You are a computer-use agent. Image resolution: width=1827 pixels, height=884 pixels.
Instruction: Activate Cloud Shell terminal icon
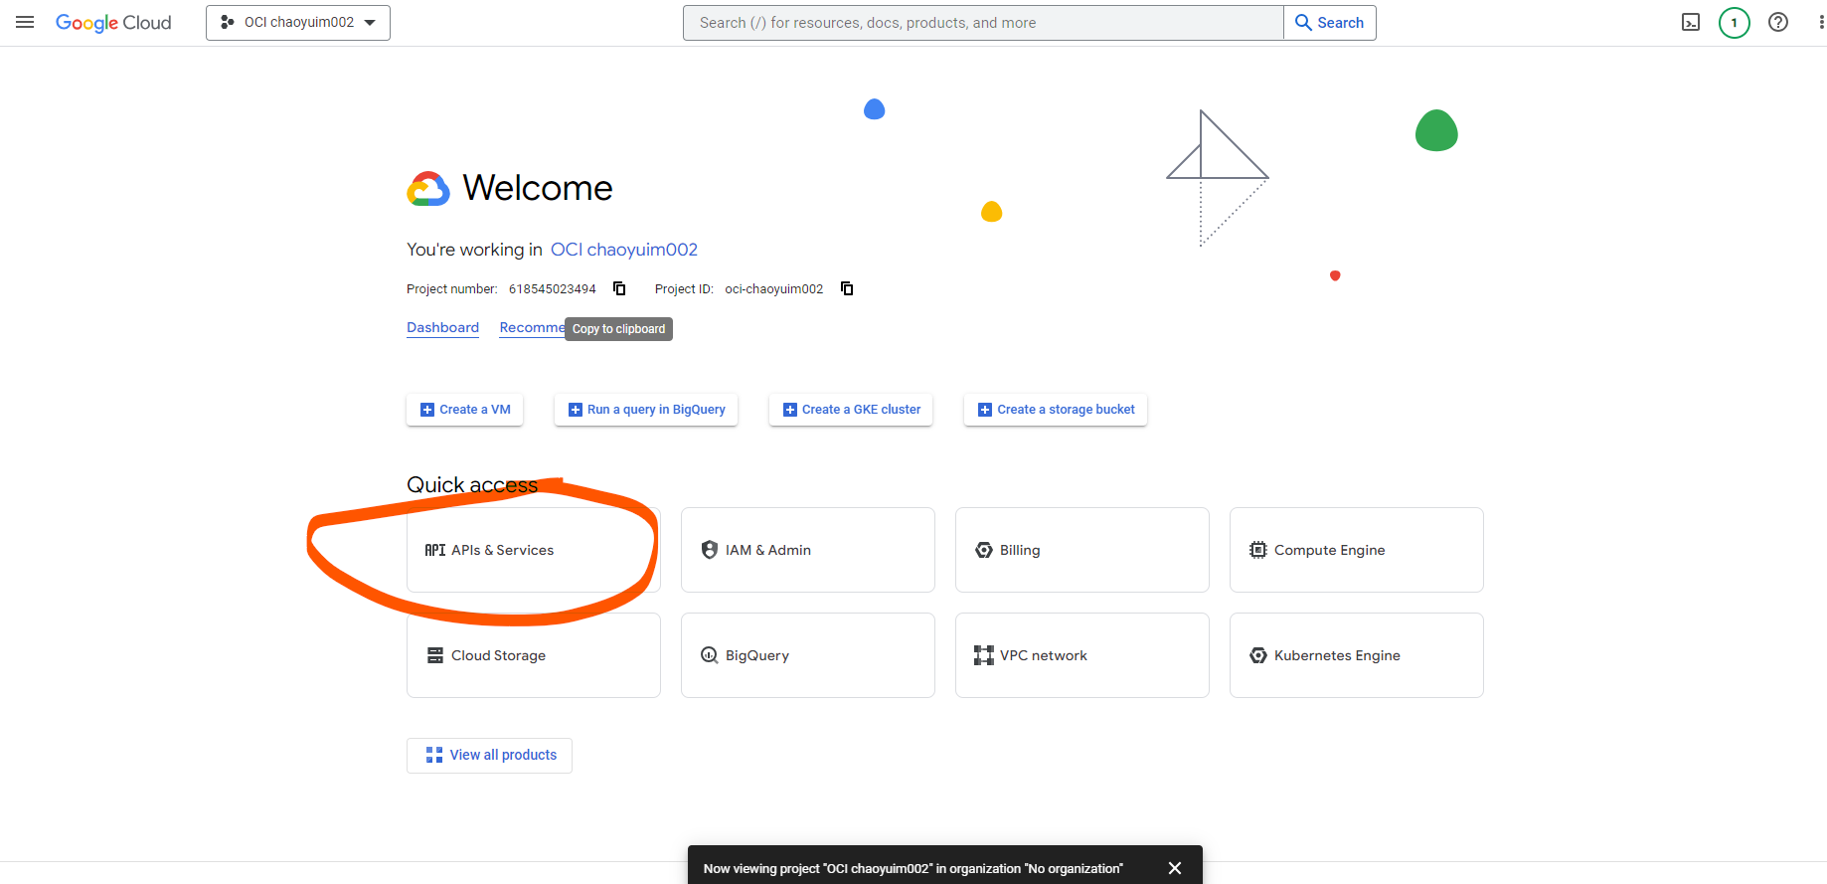(x=1690, y=22)
